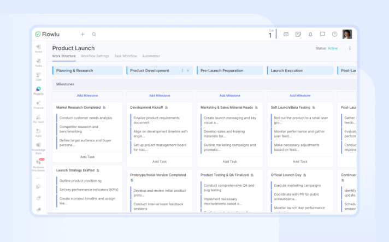389x242 pixels.
Task: Switch to the Workflow Settings tab
Action: tap(95, 56)
